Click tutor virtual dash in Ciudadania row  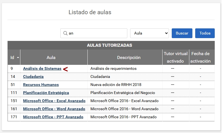click(x=173, y=77)
